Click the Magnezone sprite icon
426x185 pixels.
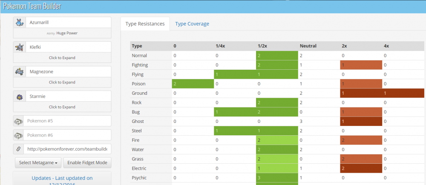click(x=19, y=71)
